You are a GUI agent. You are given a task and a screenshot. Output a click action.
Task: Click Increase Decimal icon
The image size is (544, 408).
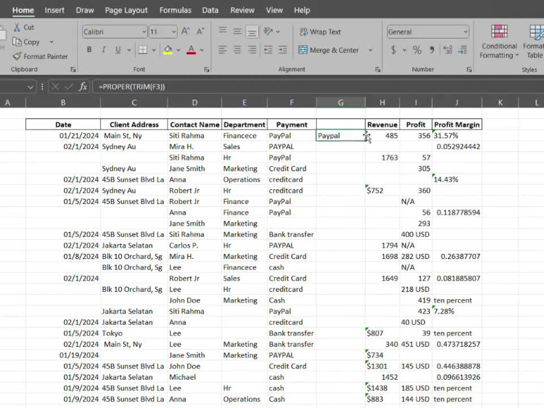(448, 50)
